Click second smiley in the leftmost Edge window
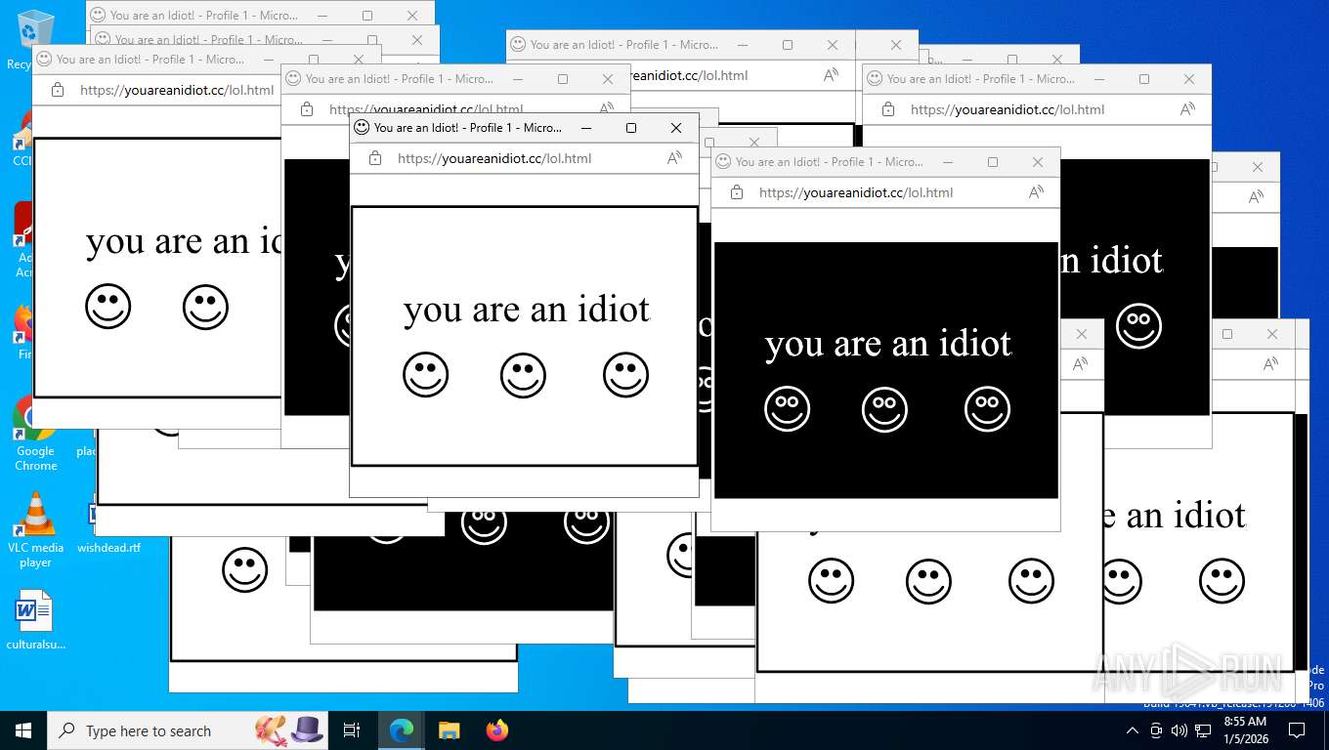Viewport: 1329px width, 750px height. click(x=205, y=307)
